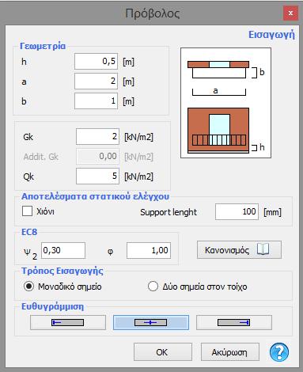Focus the a dimension input field
303x372 pixels.
tap(96, 81)
